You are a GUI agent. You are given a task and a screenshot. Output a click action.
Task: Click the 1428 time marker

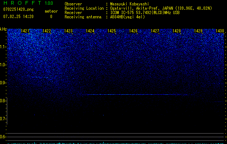coord(176,31)
